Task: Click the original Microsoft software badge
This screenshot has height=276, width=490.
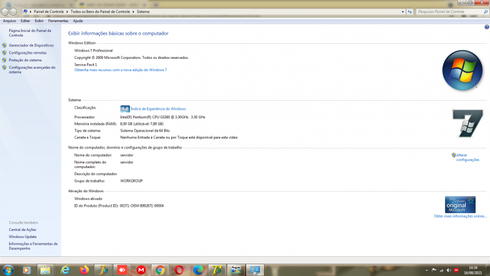Action: (460, 205)
